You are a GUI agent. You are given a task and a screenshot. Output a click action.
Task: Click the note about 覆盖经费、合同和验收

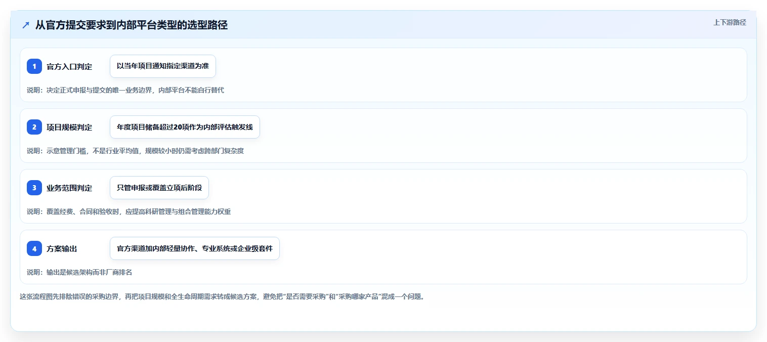tap(129, 211)
